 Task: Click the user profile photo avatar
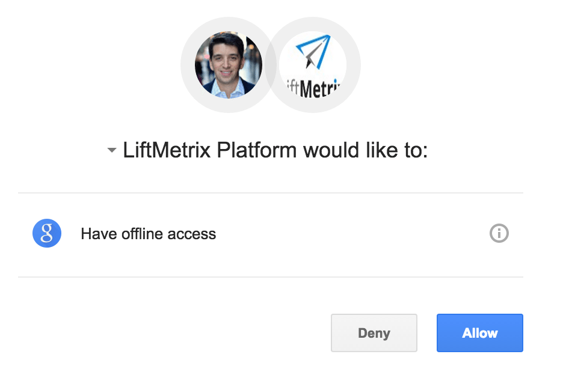[228, 64]
